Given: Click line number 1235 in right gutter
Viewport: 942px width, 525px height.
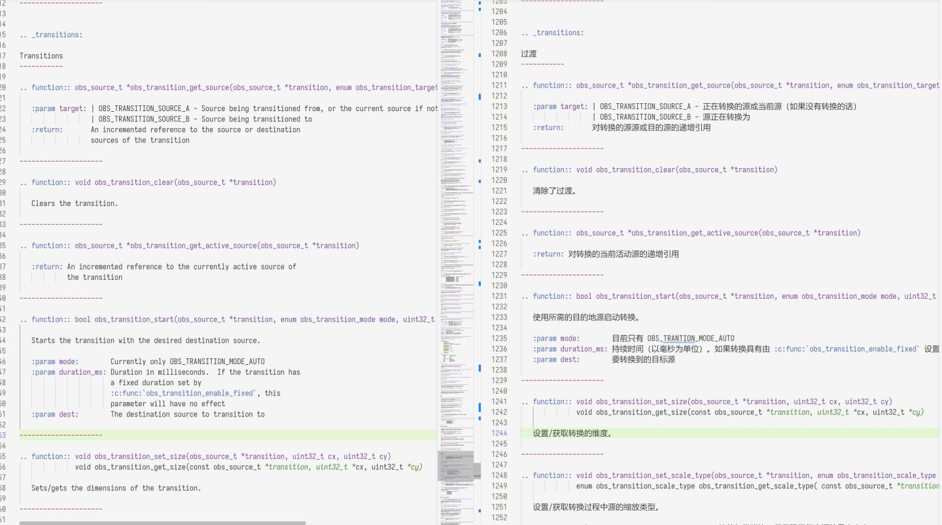Looking at the screenshot, I should [x=499, y=338].
